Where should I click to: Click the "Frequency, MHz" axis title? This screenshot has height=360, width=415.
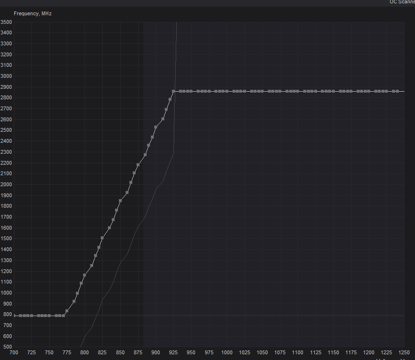click(32, 13)
